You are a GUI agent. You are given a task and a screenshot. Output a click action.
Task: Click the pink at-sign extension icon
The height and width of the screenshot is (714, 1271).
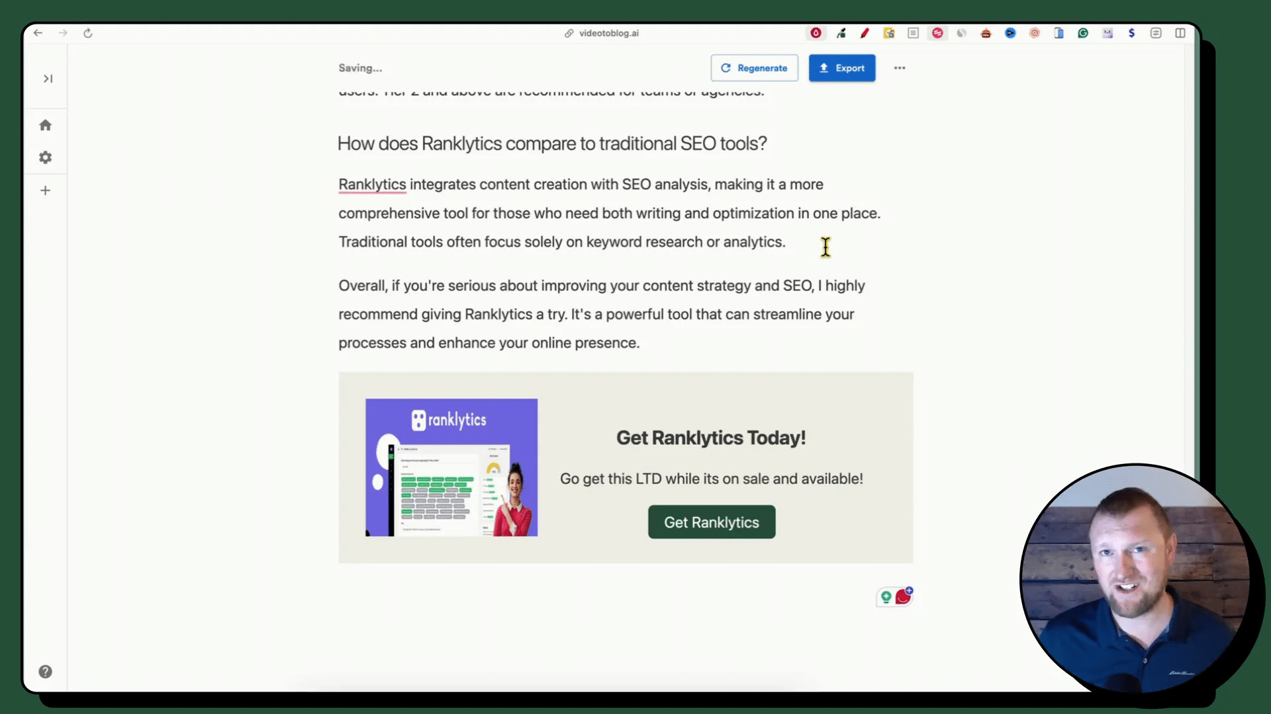1035,33
